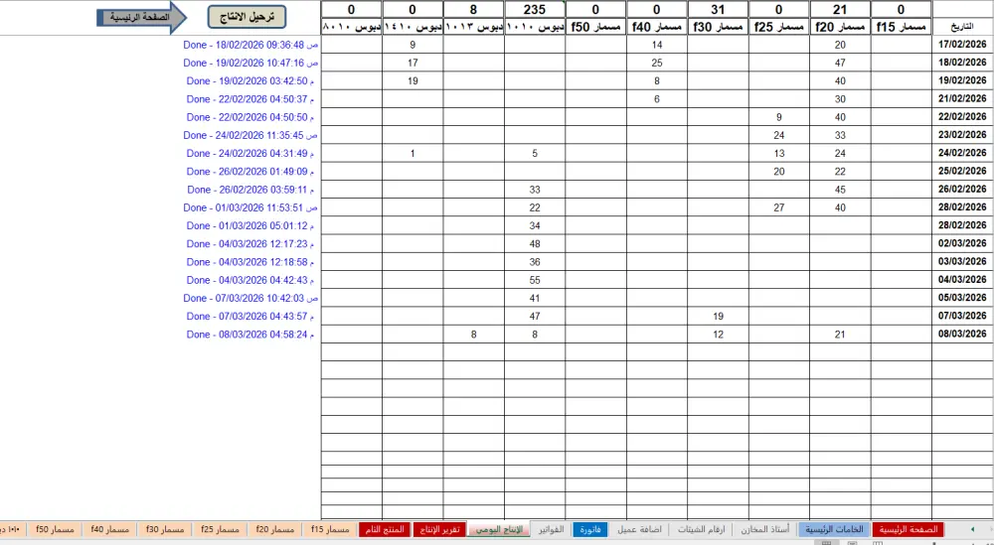Click the value 9 in the 22/02/2026 row

779,116
